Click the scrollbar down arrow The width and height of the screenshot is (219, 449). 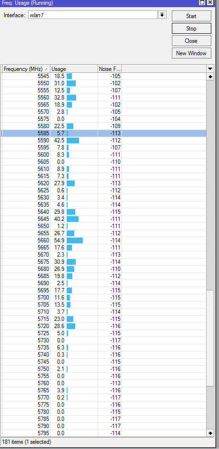210,433
